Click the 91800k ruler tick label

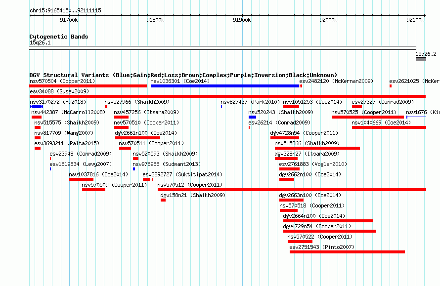point(155,20)
